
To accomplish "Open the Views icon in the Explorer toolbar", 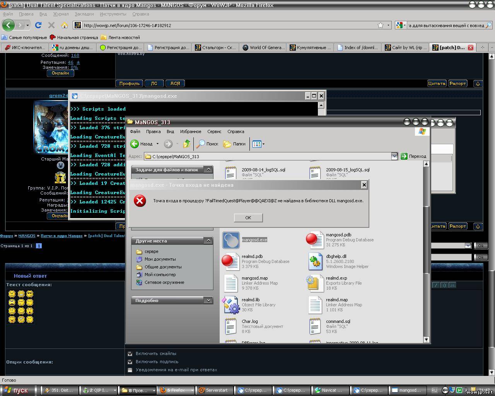I will coord(257,144).
